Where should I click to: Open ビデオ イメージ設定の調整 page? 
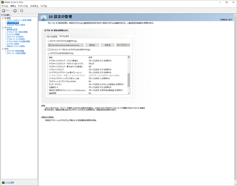point(16,53)
